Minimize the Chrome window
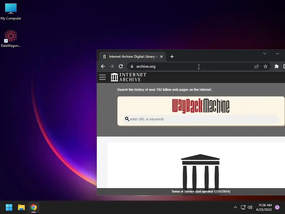The height and width of the screenshot is (214, 285). [277, 53]
